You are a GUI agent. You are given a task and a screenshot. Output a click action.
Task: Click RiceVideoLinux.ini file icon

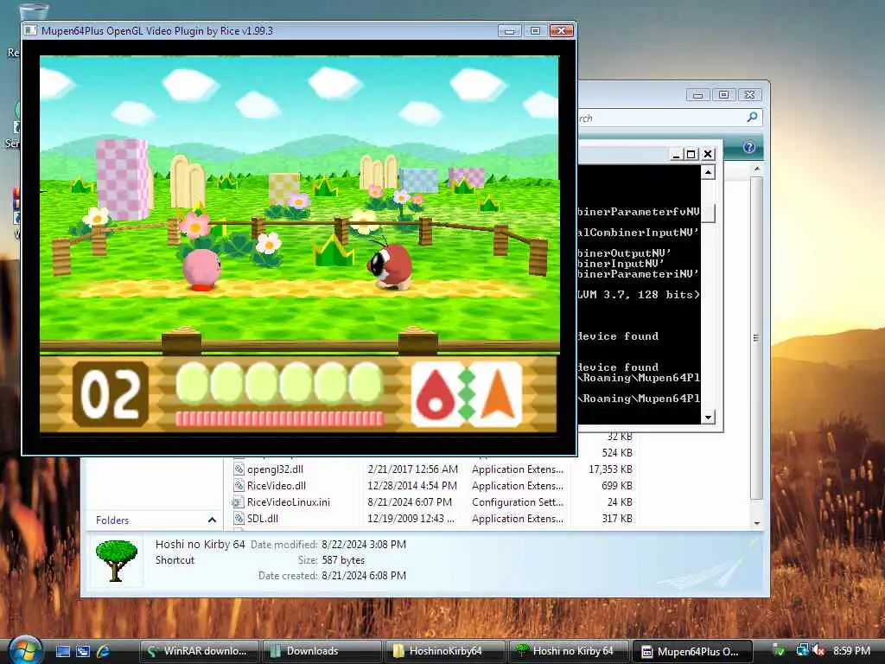click(238, 502)
